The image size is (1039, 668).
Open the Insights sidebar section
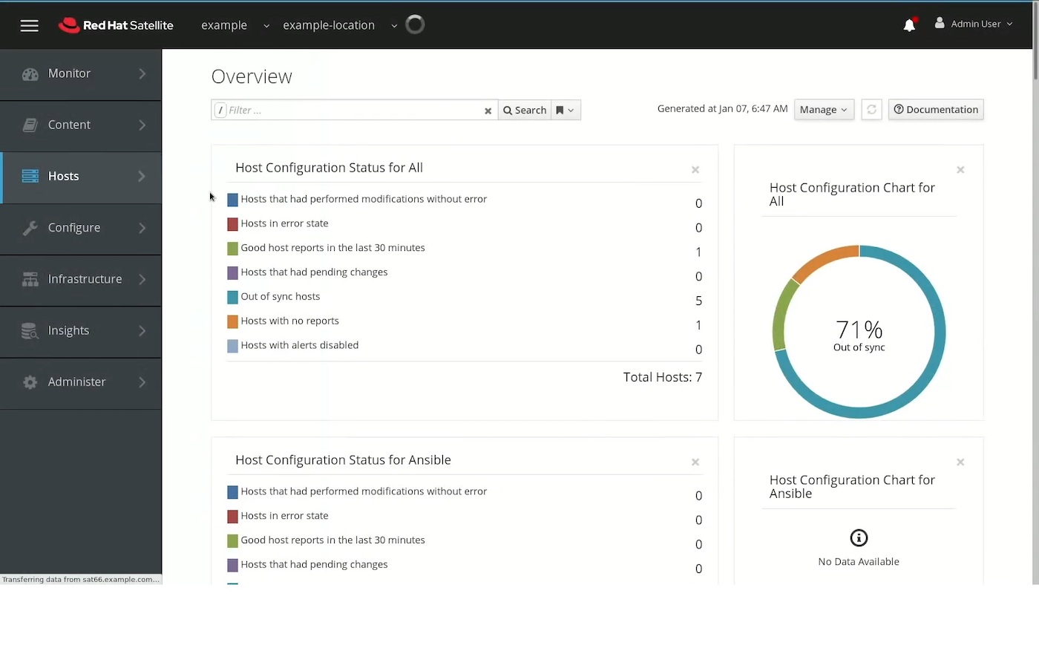coord(81,330)
